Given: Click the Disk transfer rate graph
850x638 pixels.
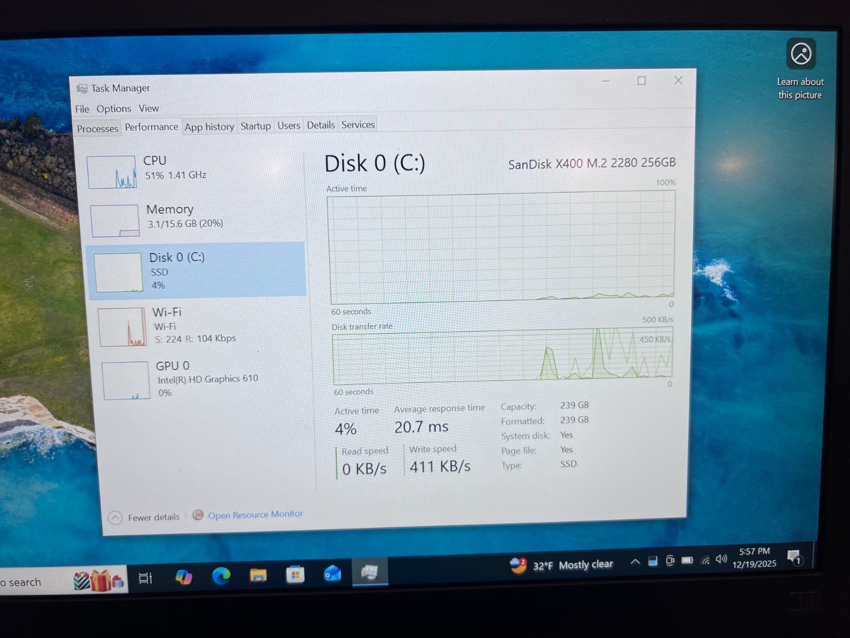Looking at the screenshot, I should tap(503, 356).
